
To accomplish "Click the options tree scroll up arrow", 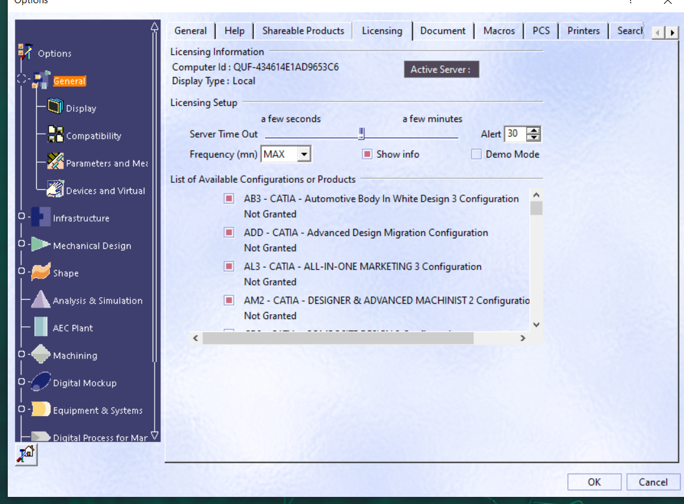I will 155,26.
